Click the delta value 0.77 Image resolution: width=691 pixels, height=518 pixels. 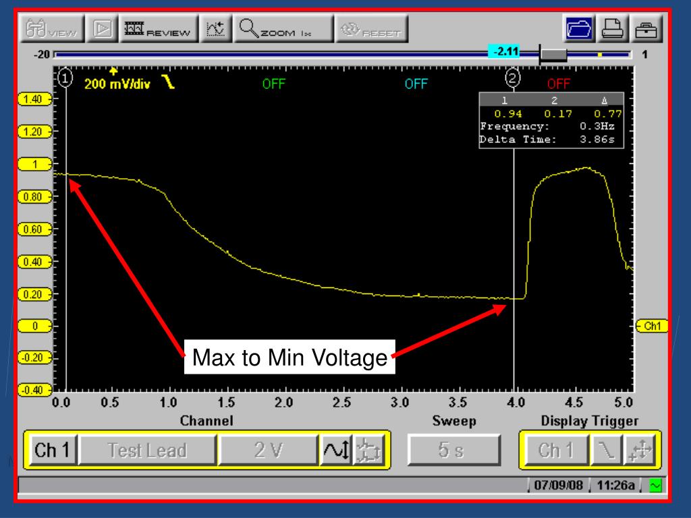point(608,113)
